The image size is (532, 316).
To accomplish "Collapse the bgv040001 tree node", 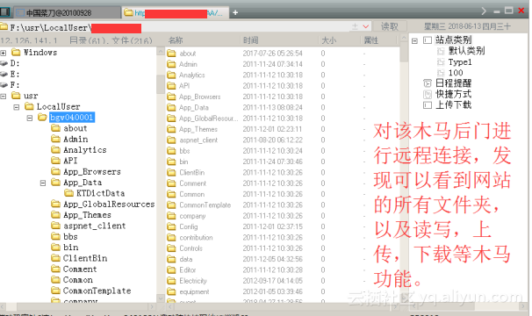I will 30,118.
